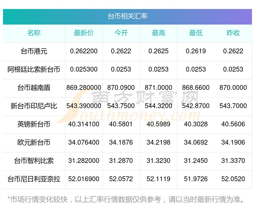Click 台币智利比索 high value 31.3230
255x209 pixels.
pos(158,161)
